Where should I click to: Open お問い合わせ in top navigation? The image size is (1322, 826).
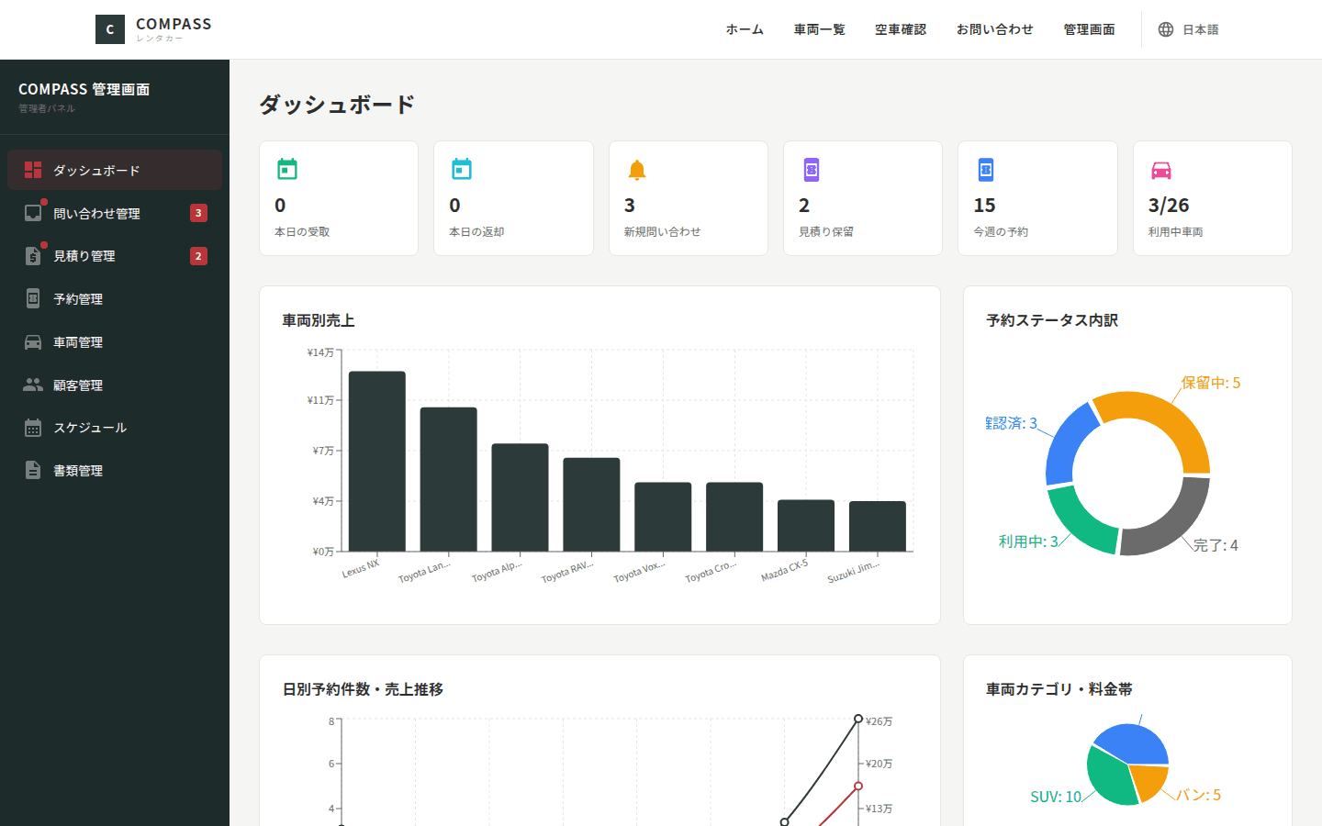tap(995, 29)
